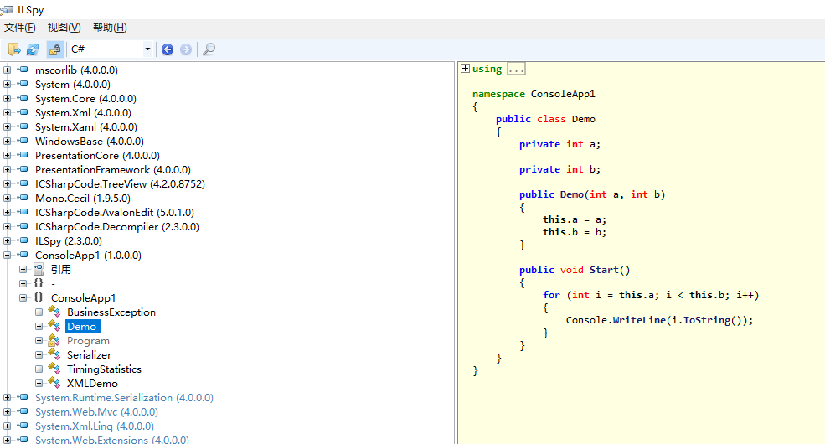The width and height of the screenshot is (825, 444).
Task: Click the ConsoleApp1 namespace braces icon
Action: point(39,297)
